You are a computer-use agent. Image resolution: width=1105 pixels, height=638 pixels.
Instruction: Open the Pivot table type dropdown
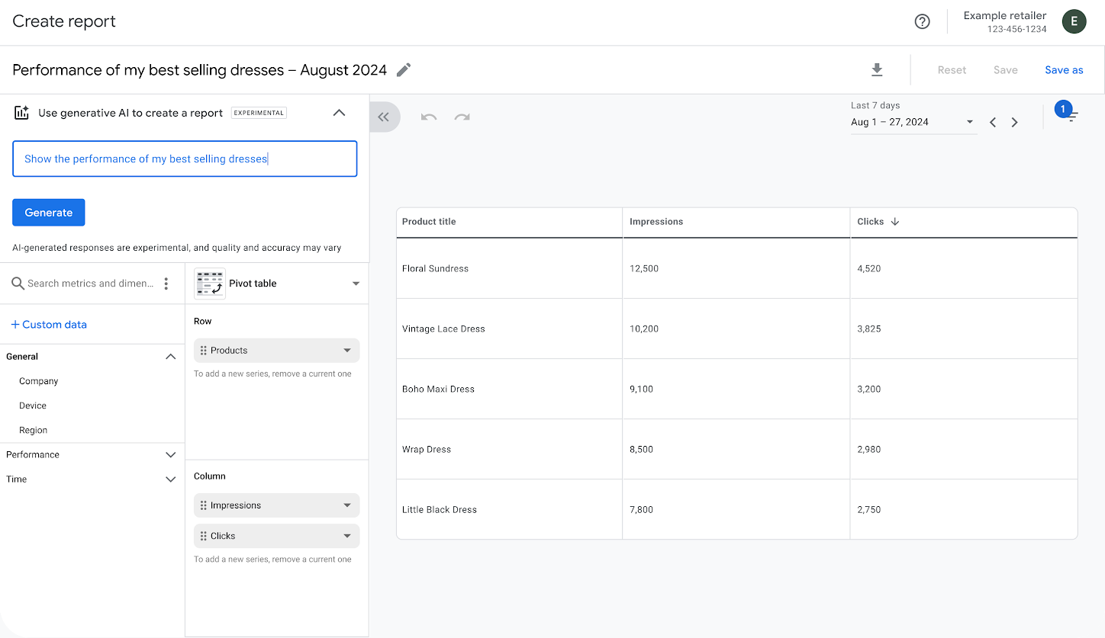point(356,284)
